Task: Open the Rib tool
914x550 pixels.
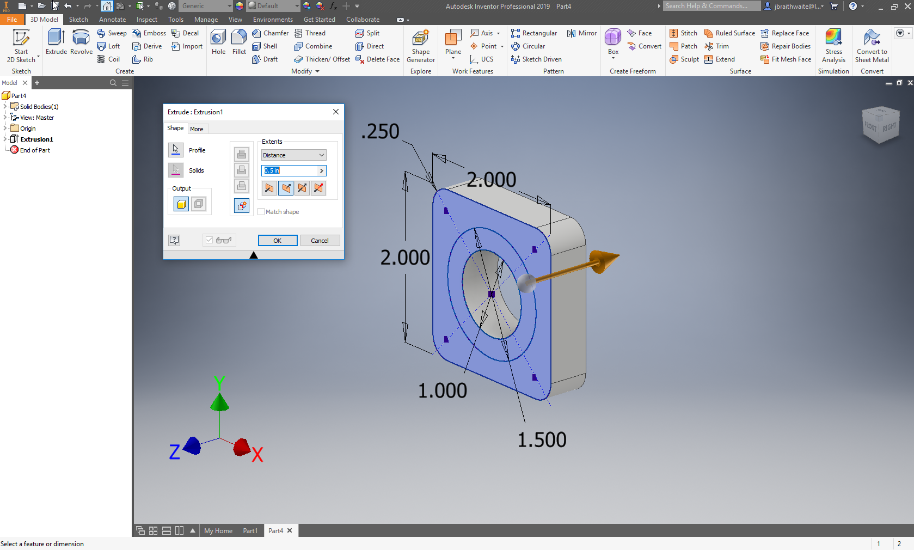Action: [x=143, y=59]
